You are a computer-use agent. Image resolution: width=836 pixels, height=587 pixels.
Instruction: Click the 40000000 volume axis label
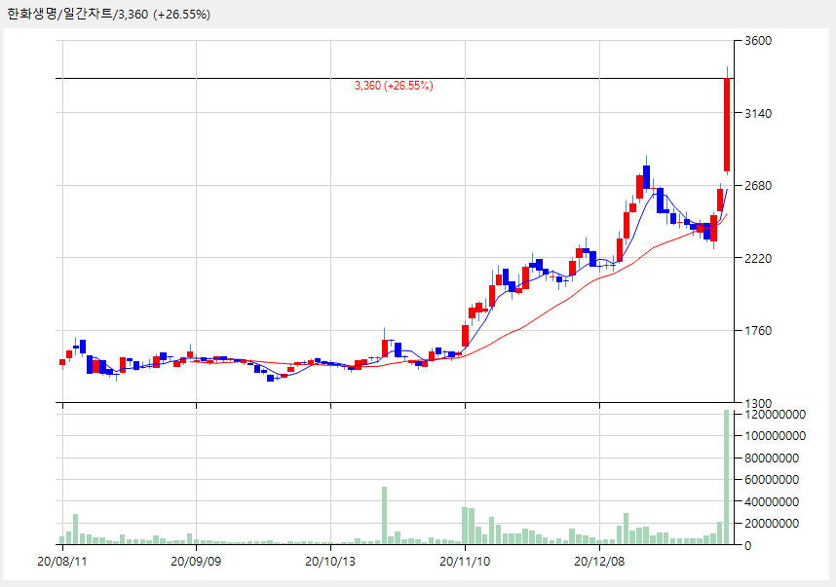click(x=772, y=501)
